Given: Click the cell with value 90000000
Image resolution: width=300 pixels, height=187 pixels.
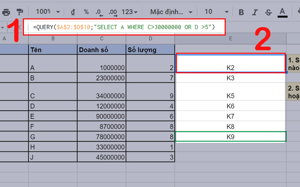Looking at the screenshot, I should pyautogui.click(x=102, y=116).
